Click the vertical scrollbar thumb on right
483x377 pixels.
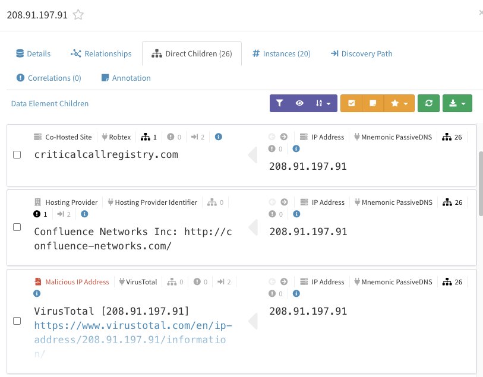coord(481,183)
